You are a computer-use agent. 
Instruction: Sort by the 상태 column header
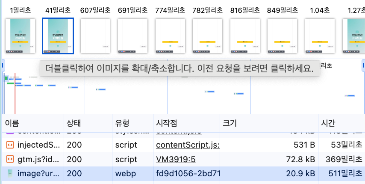click(88, 123)
